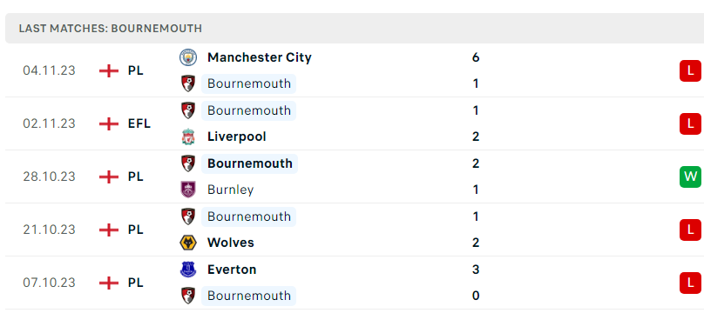Open the 21.10.23 match date
The width and height of the screenshot is (704, 313).
[49, 230]
